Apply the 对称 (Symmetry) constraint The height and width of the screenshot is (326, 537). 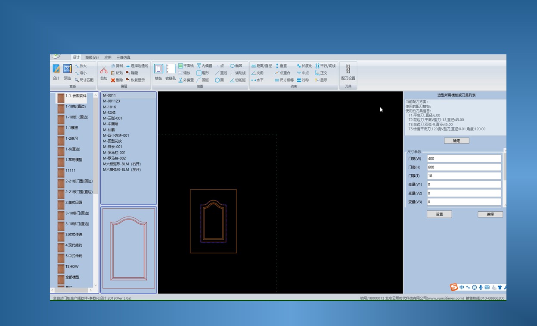pos(303,80)
